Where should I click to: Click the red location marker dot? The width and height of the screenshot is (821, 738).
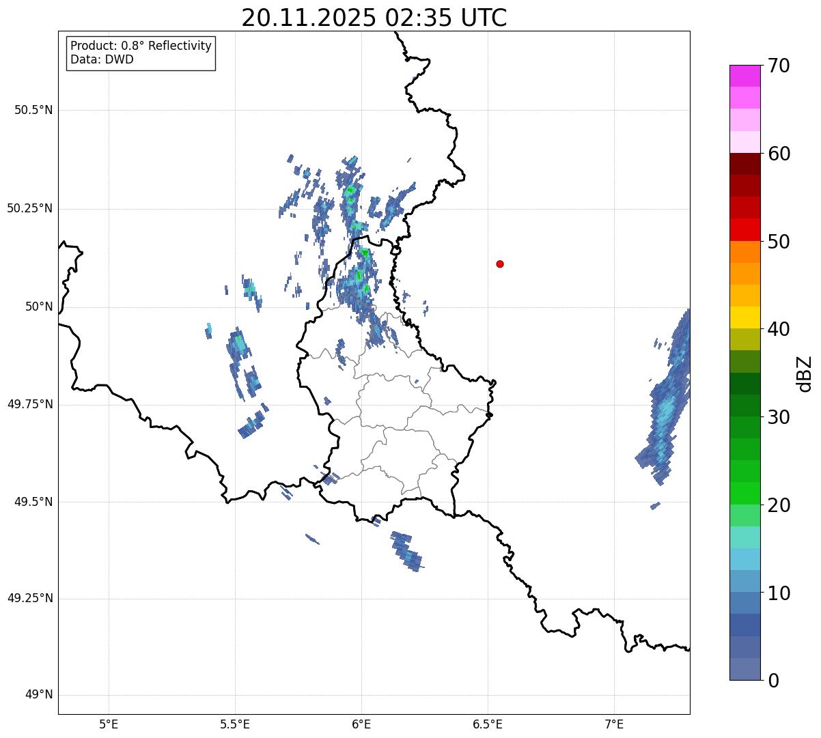(500, 264)
